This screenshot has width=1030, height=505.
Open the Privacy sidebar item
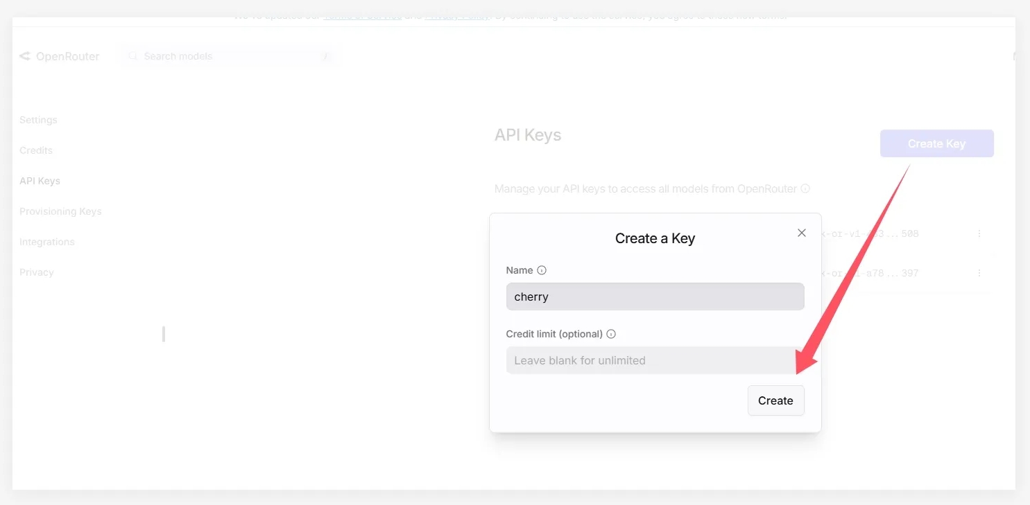pyautogui.click(x=36, y=272)
